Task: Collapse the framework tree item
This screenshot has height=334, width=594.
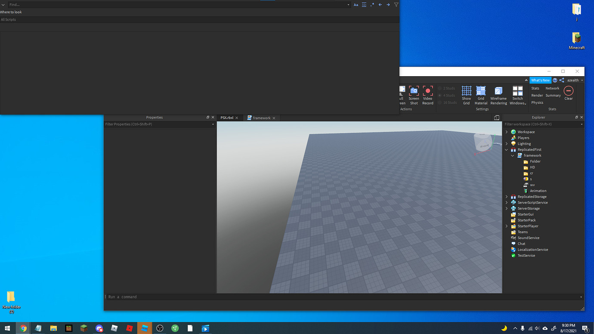Action: tap(512, 155)
